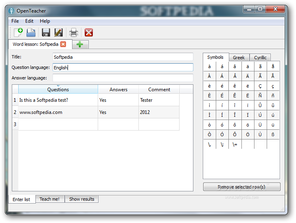This screenshot has width=296, height=223.
Task: Insert the Ô uppercase symbol
Action: (x=235, y=135)
